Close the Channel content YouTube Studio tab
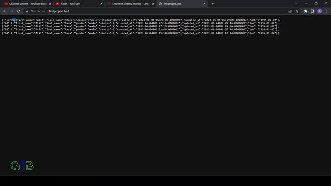Image resolution: width=331 pixels, height=186 pixels. tap(50, 4)
